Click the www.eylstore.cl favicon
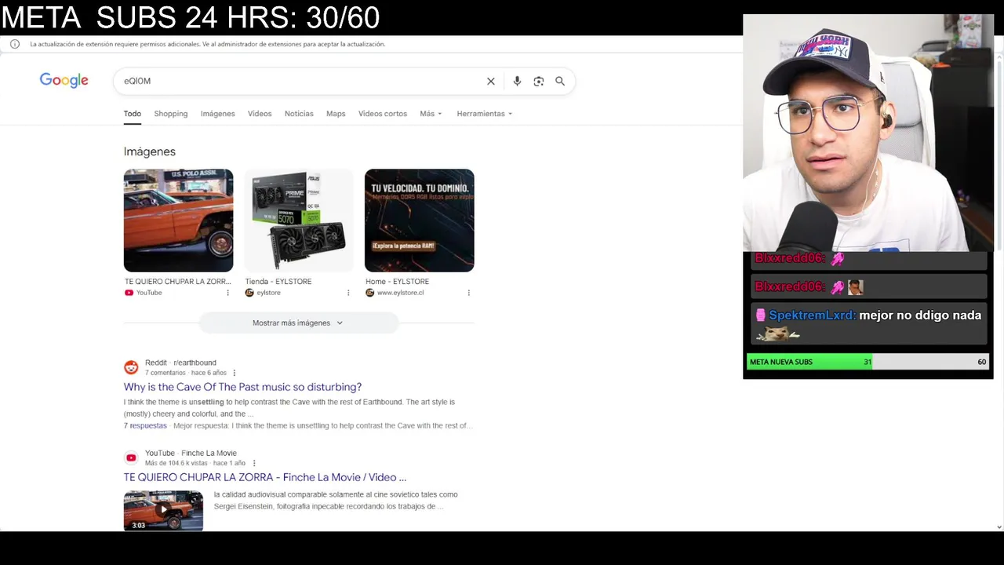The image size is (1004, 565). click(369, 293)
